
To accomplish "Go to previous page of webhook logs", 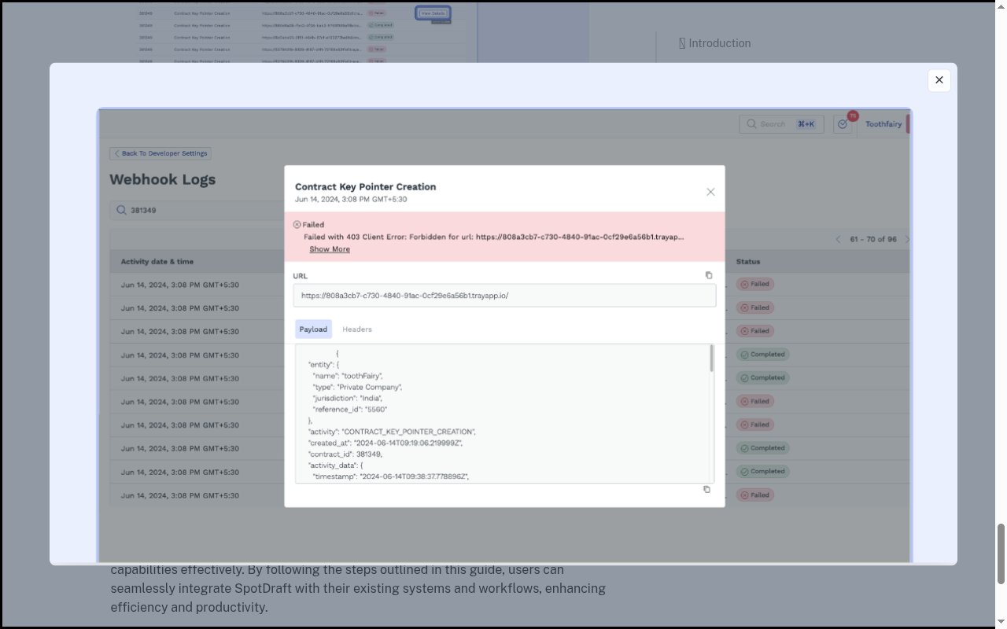I will pyautogui.click(x=839, y=239).
